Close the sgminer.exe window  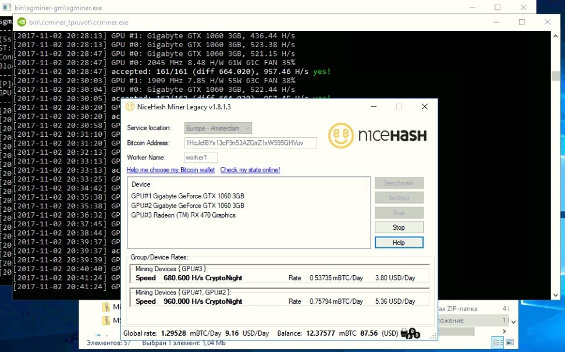[x=523, y=7]
